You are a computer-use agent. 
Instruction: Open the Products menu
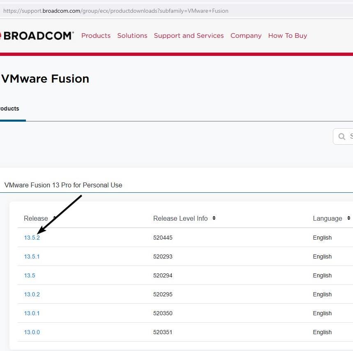click(96, 36)
